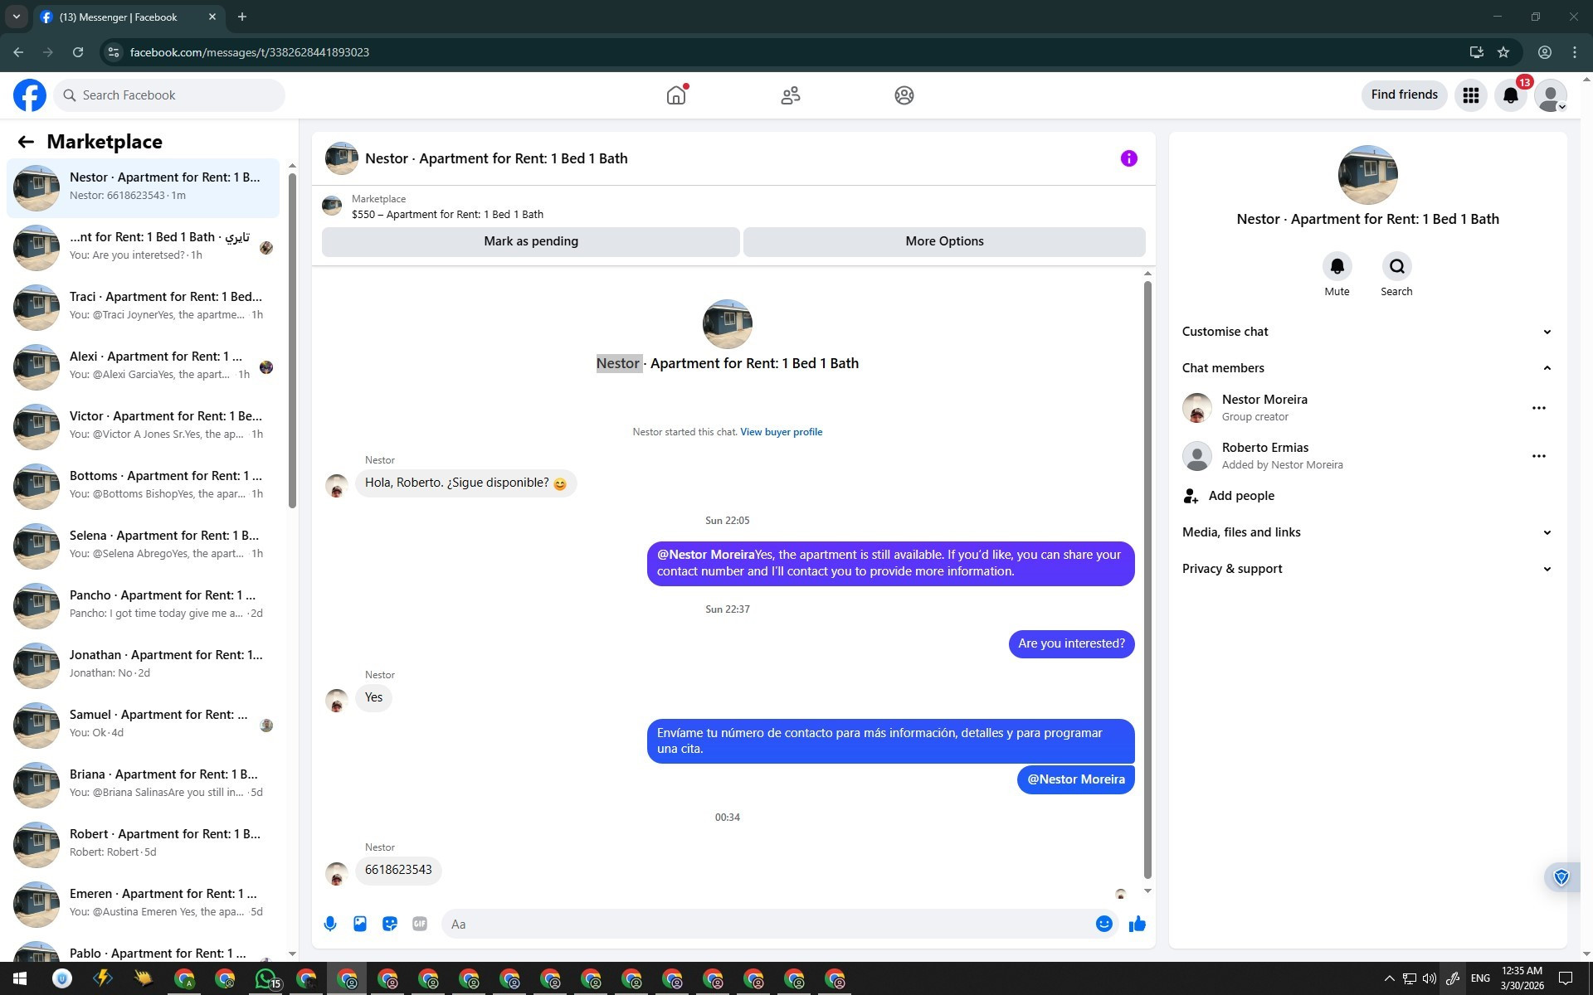Open the emoji picker in message box
The width and height of the screenshot is (1593, 995).
point(1103,924)
